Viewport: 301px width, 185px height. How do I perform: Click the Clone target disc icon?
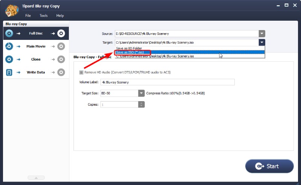(x=61, y=59)
